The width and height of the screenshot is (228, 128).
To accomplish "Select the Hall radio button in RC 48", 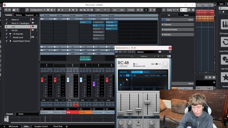I will pyautogui.click(x=134, y=64).
